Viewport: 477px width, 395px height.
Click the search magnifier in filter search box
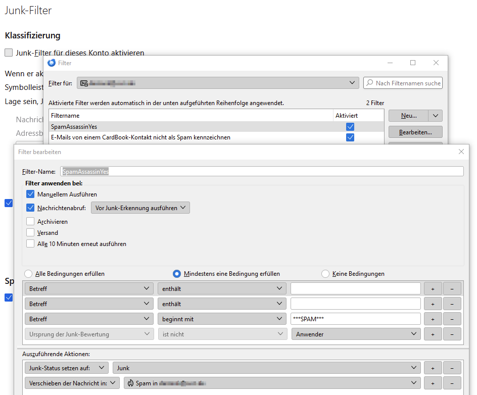coord(370,83)
